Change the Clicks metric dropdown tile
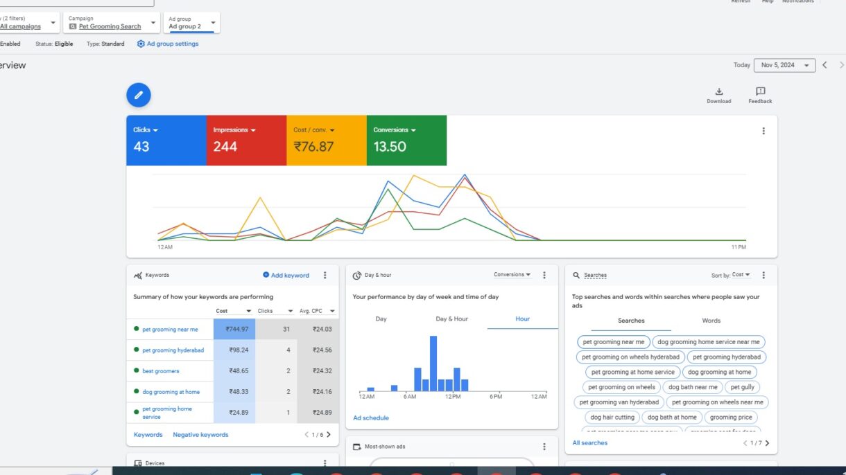The height and width of the screenshot is (475, 846). pyautogui.click(x=146, y=130)
